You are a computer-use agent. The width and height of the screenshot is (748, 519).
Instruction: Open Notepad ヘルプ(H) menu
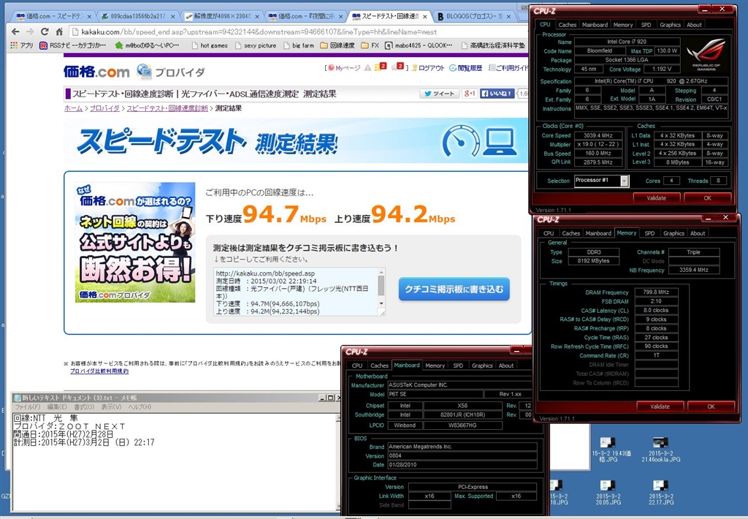coord(140,407)
